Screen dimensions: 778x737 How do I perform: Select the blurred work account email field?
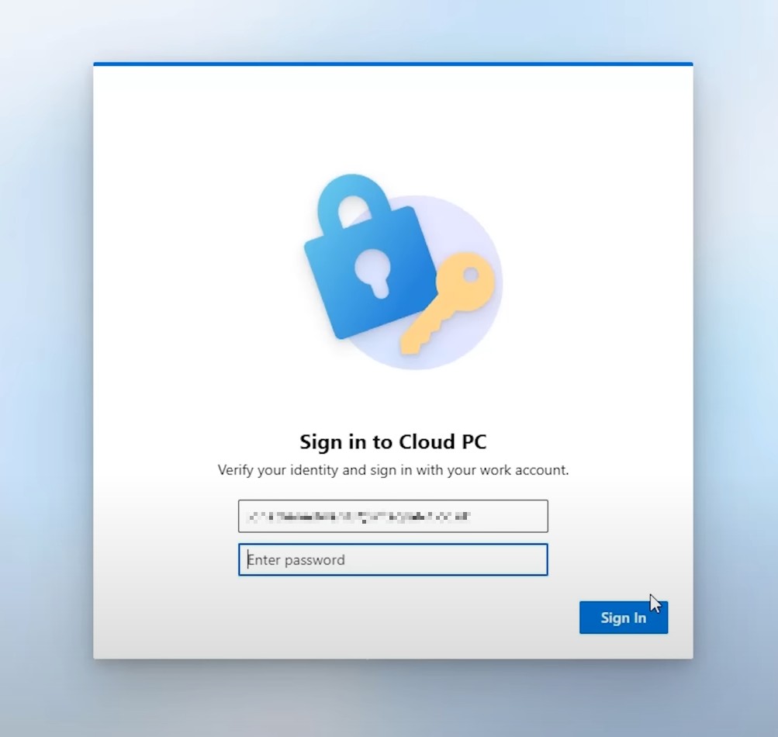pyautogui.click(x=393, y=516)
